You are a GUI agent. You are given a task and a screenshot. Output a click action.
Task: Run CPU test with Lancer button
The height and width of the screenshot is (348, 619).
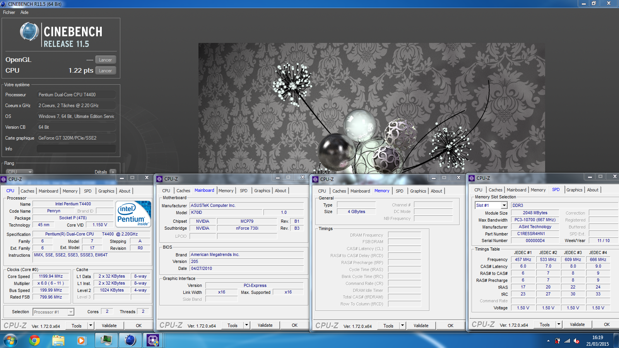click(105, 71)
